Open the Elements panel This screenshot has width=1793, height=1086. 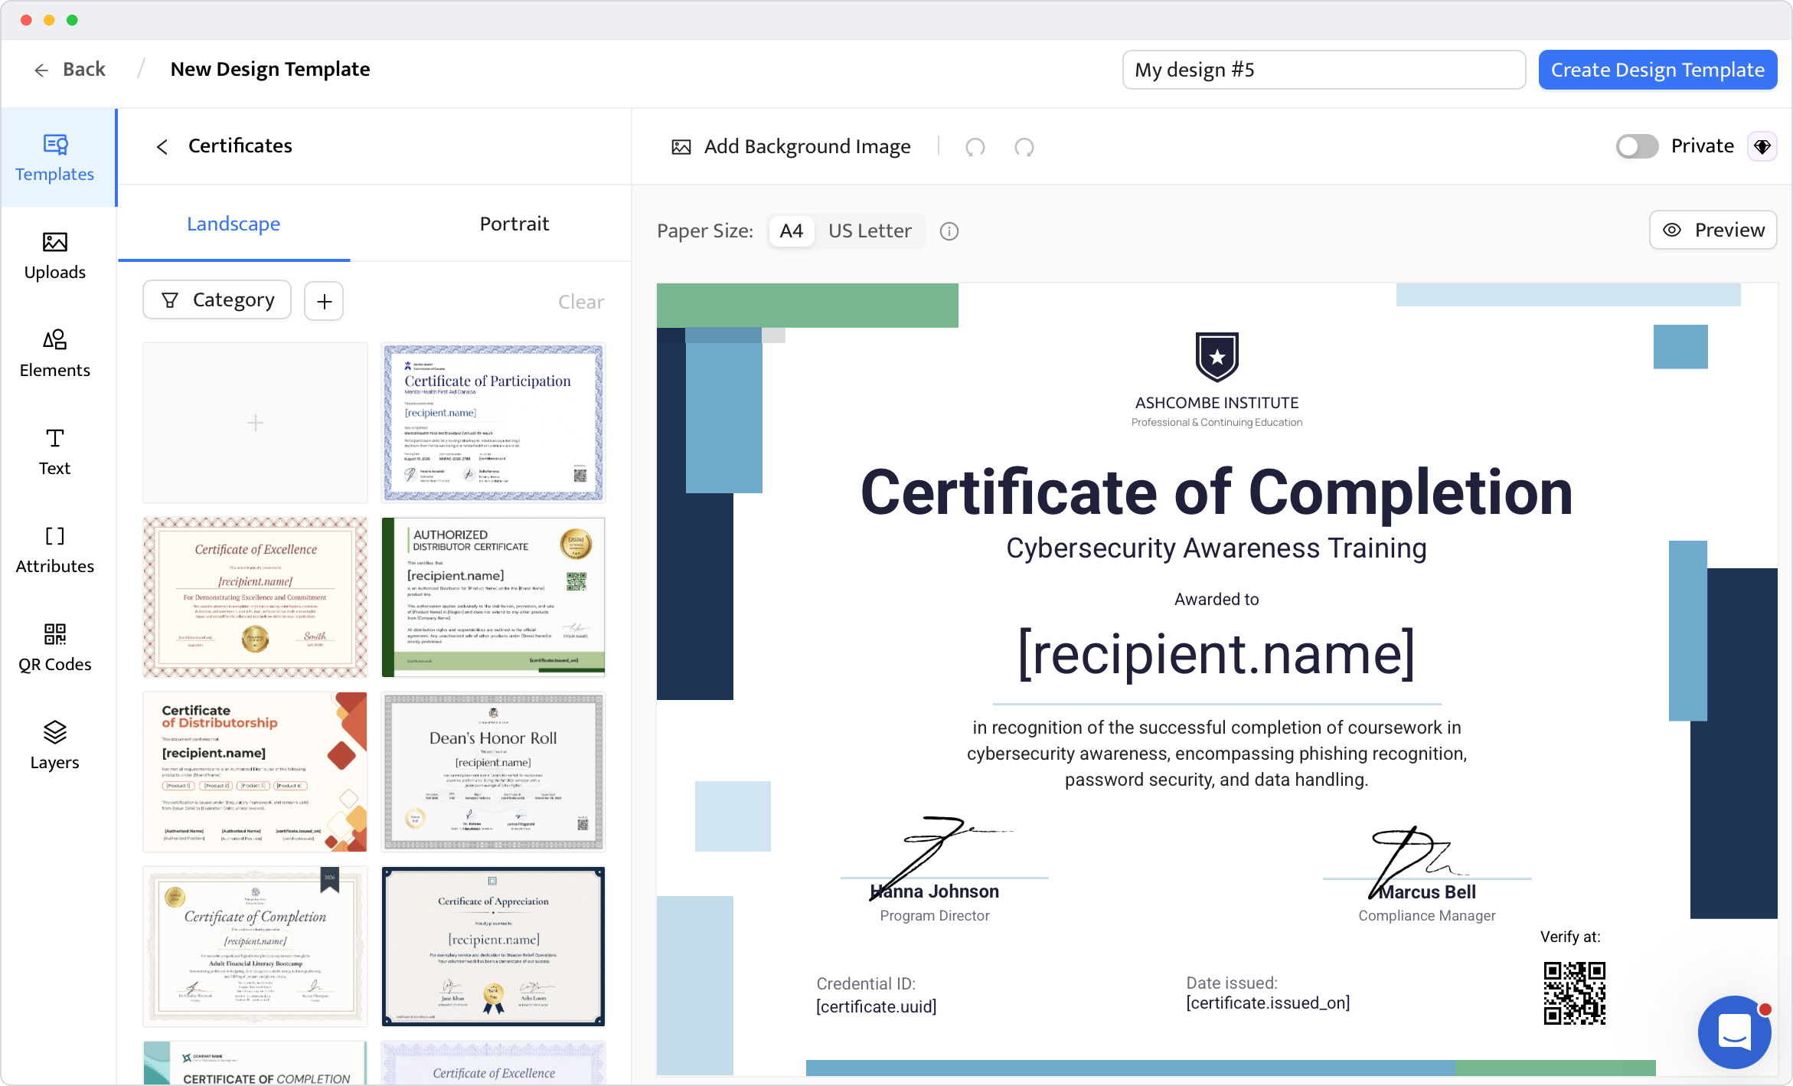pos(55,354)
